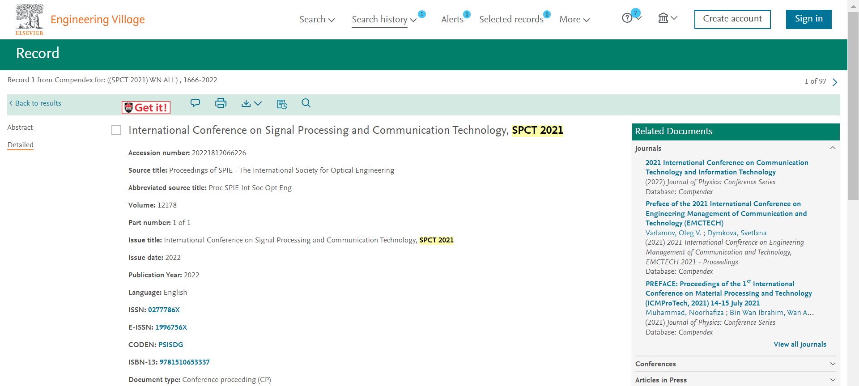Open the 2021 International Conference on Communication Technology link

click(727, 167)
